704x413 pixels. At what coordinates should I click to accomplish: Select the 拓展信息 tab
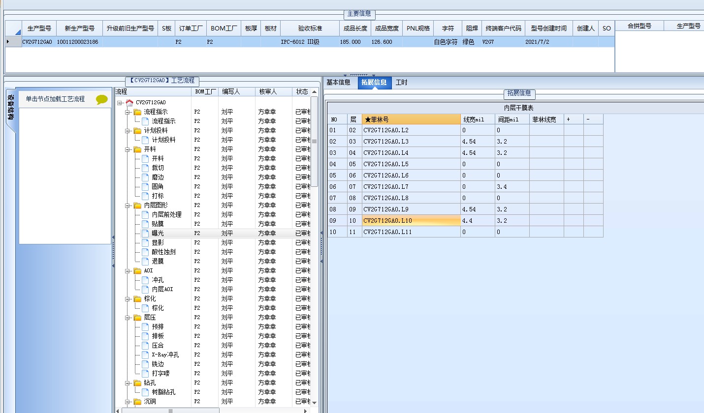point(374,83)
